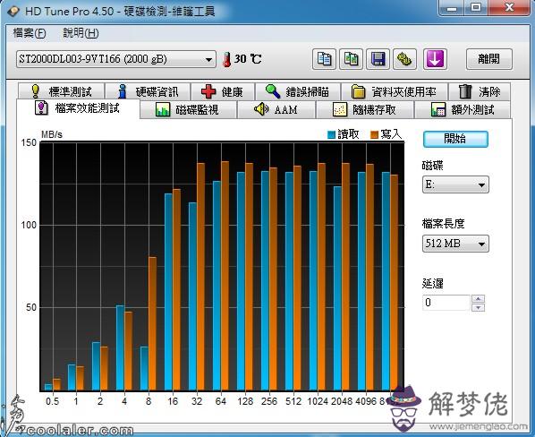The height and width of the screenshot is (437, 535).
Task: Open the 健康 health tab
Action: [x=223, y=91]
